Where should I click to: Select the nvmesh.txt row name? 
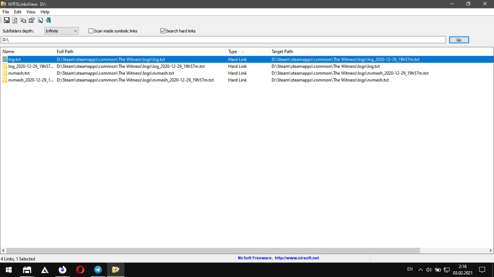click(x=19, y=73)
